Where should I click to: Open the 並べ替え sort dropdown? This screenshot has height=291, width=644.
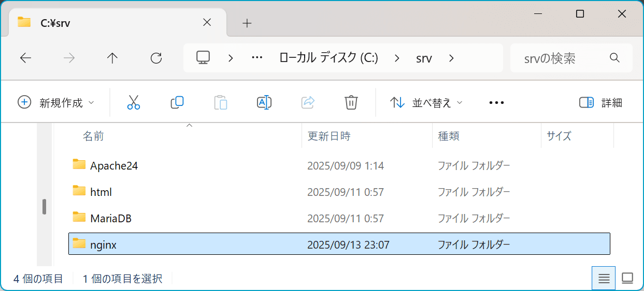point(426,102)
